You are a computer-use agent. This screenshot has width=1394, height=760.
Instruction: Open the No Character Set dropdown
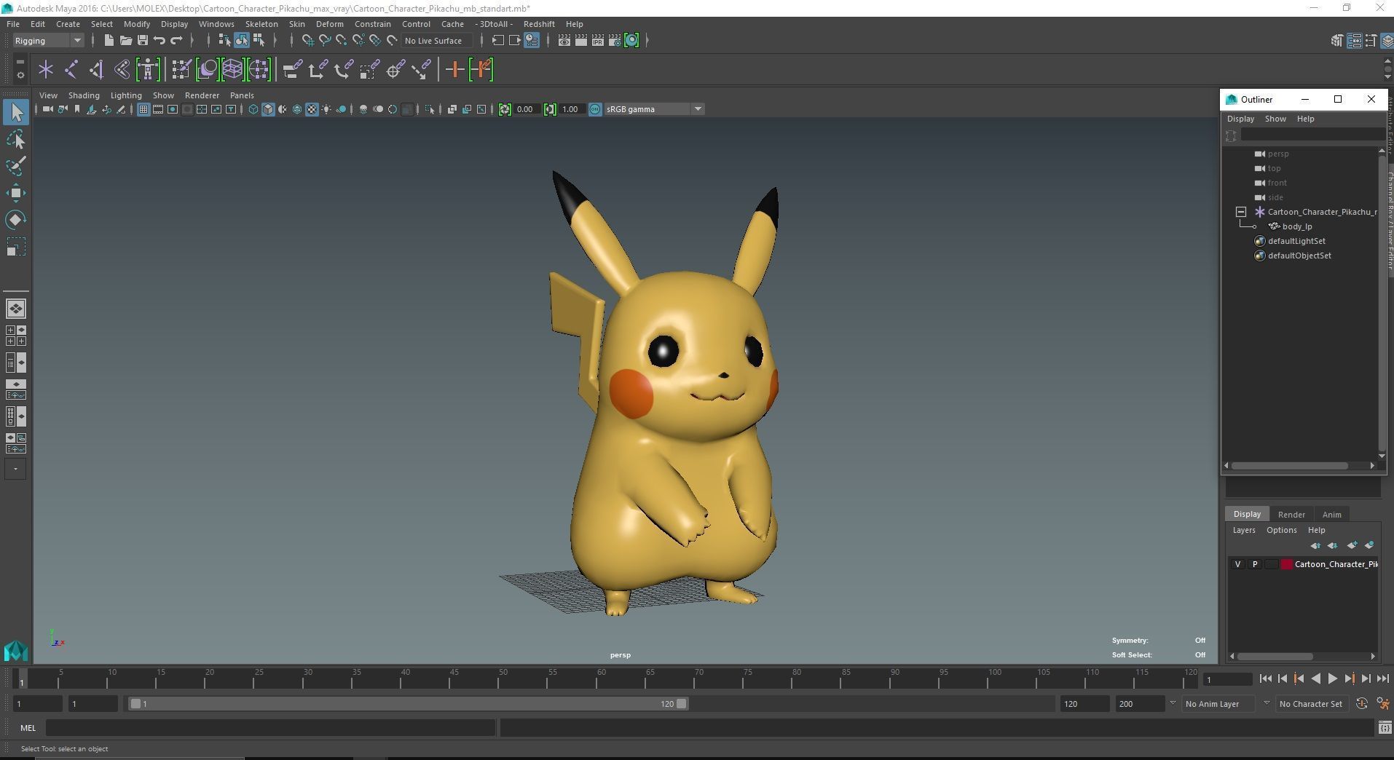coord(1310,704)
